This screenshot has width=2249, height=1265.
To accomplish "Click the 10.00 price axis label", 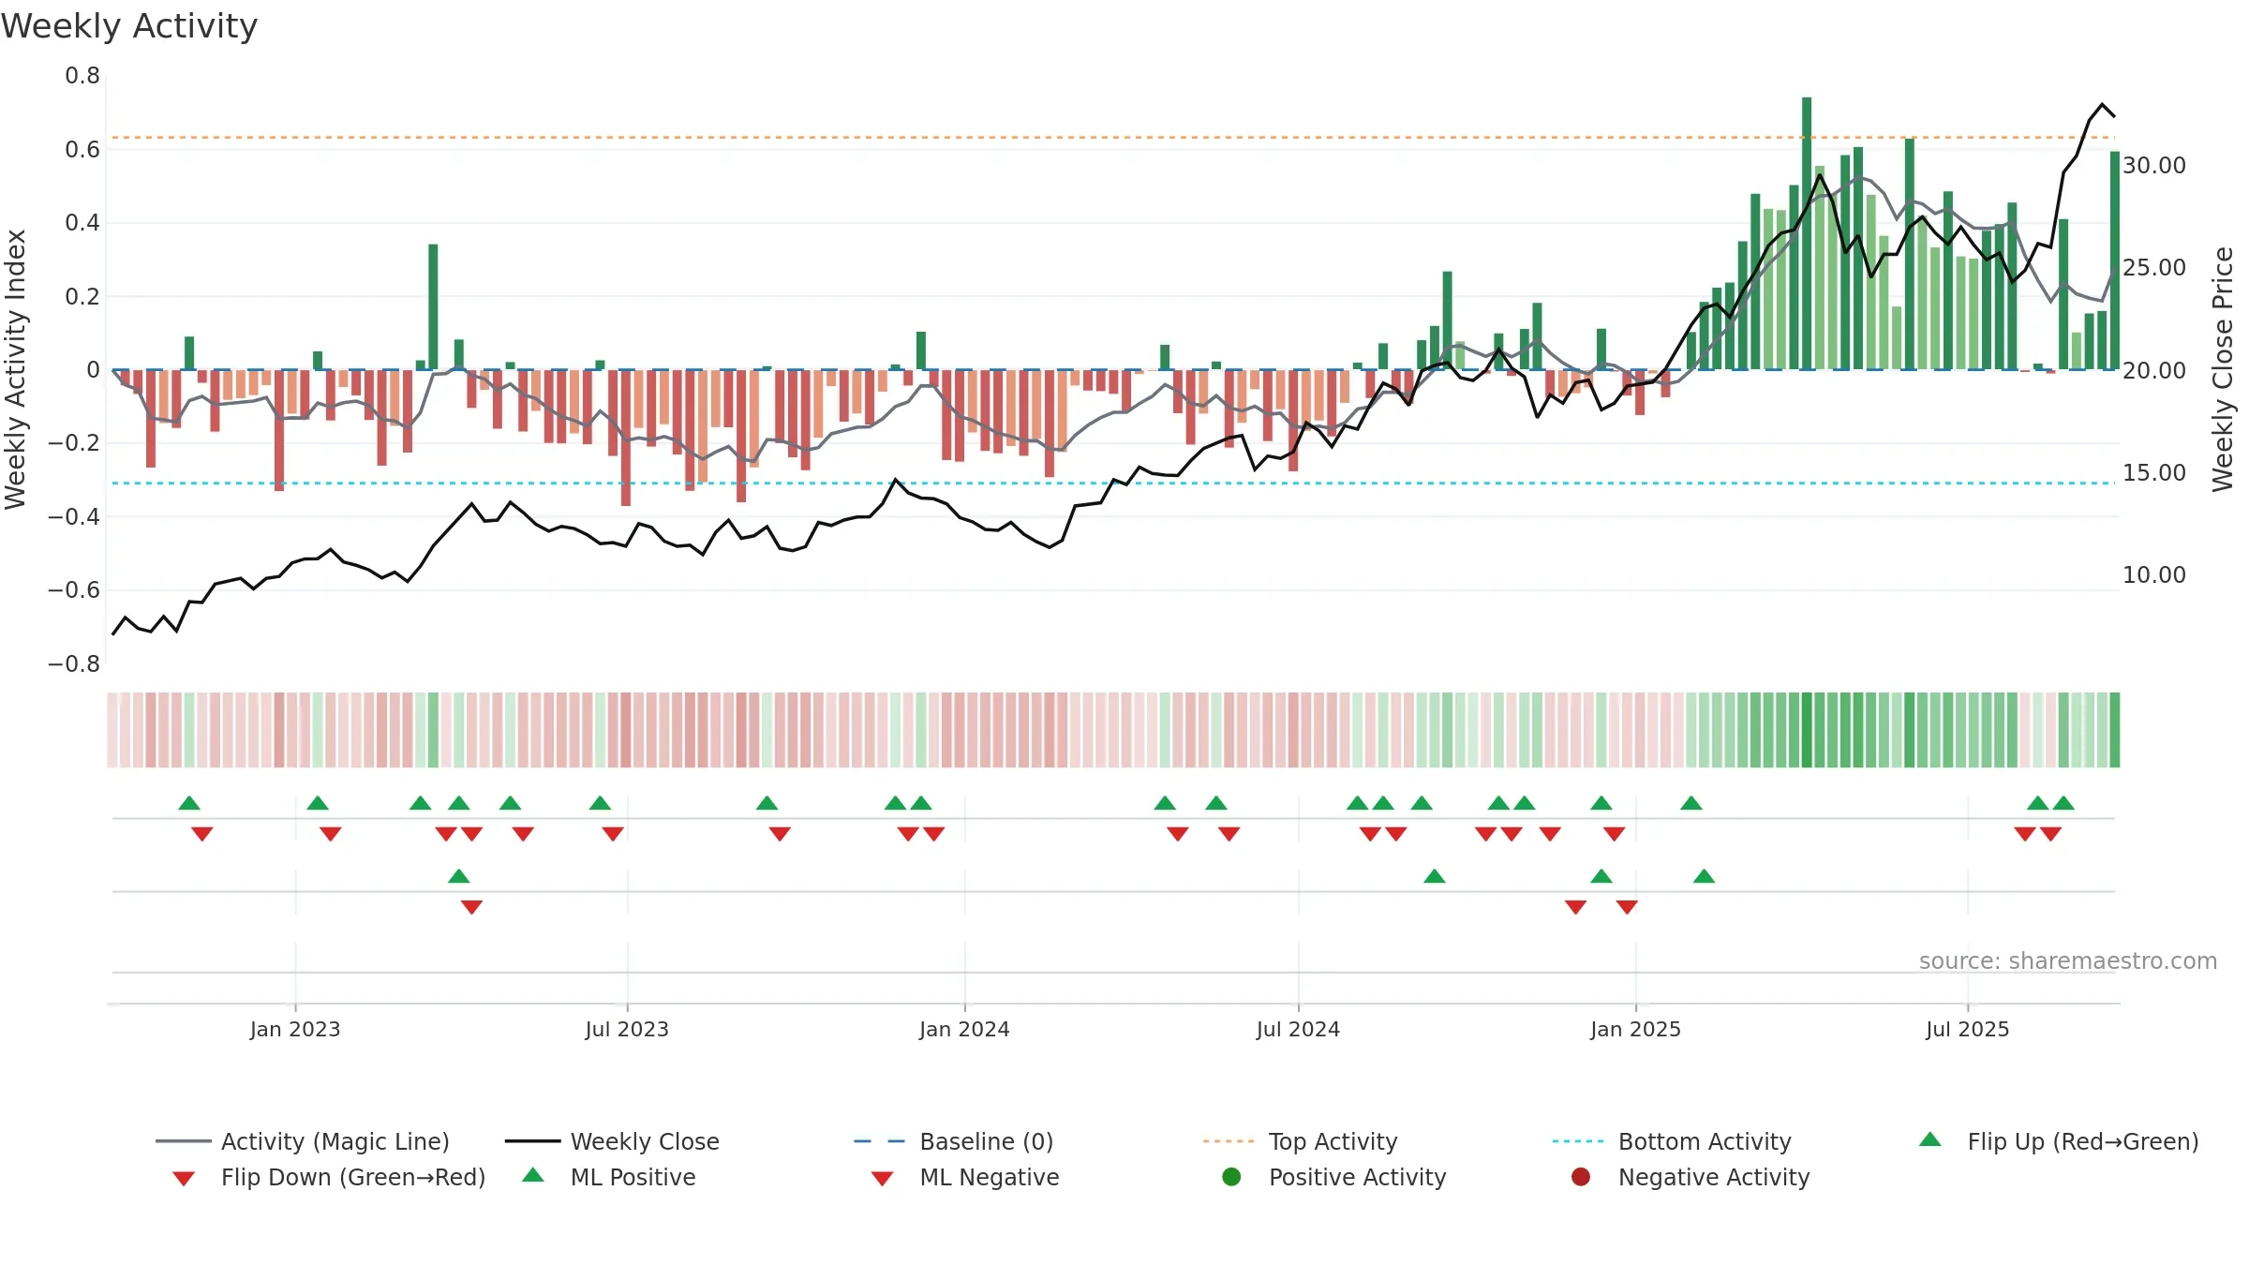I will (x=2153, y=574).
